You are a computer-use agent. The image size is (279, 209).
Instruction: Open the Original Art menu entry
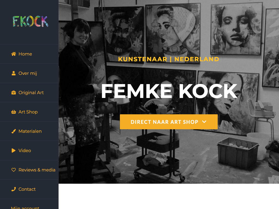click(29, 93)
